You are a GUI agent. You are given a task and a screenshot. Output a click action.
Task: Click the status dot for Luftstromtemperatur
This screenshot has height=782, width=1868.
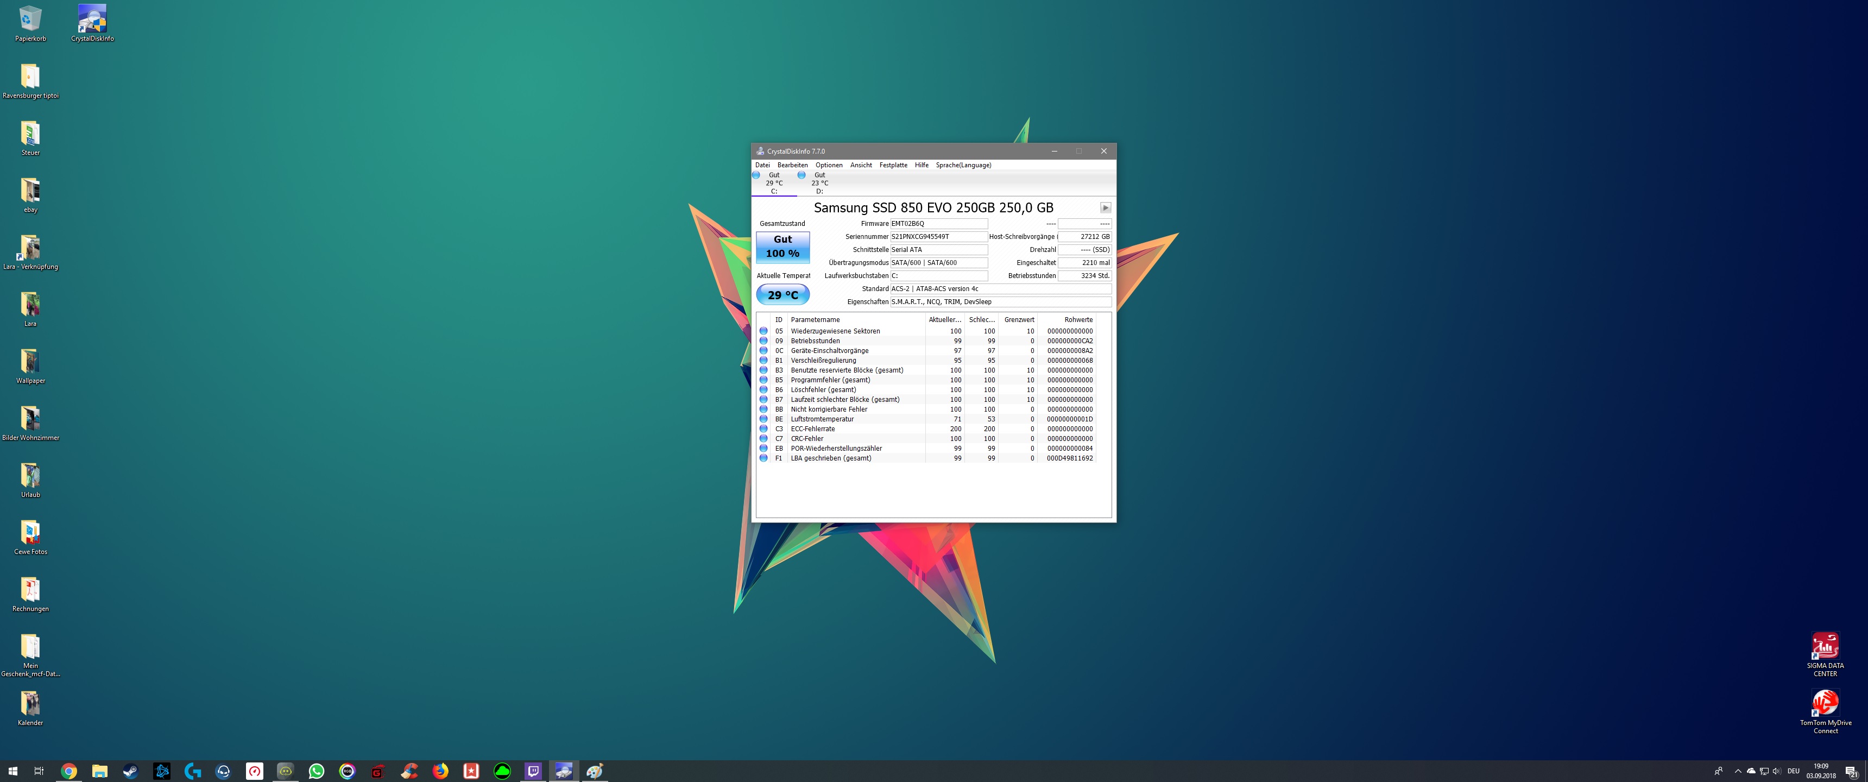click(x=763, y=419)
